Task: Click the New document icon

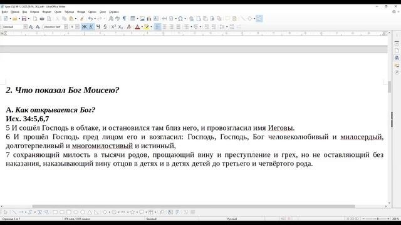Action: click(6, 19)
